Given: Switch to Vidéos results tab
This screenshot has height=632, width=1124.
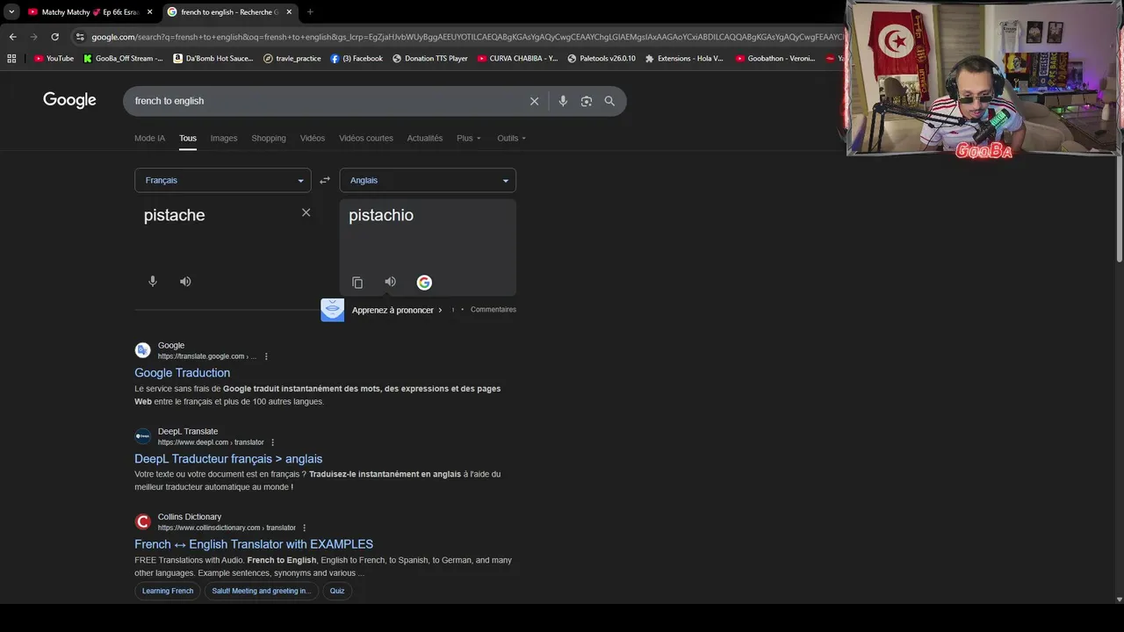Looking at the screenshot, I should [313, 138].
